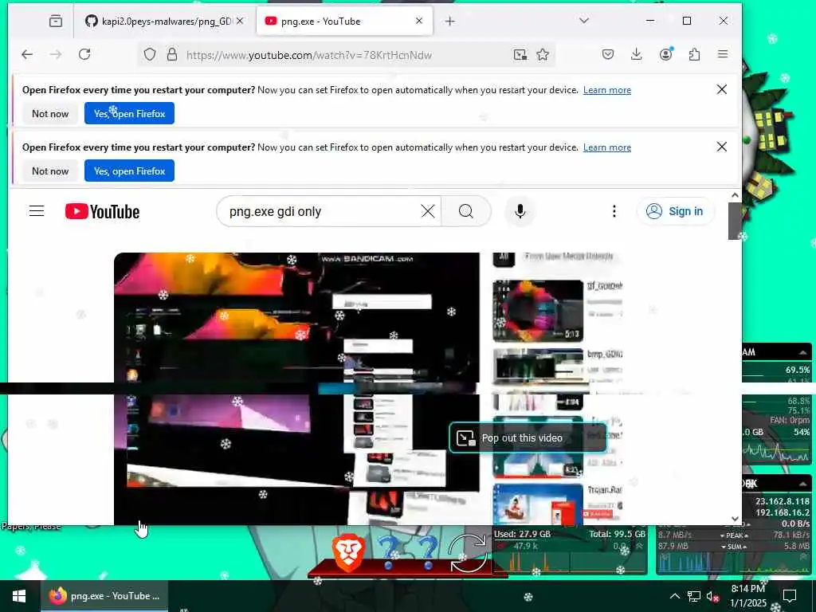Collapse the RAM widget panel arrow
Screen dimensions: 816x612
coord(803,352)
